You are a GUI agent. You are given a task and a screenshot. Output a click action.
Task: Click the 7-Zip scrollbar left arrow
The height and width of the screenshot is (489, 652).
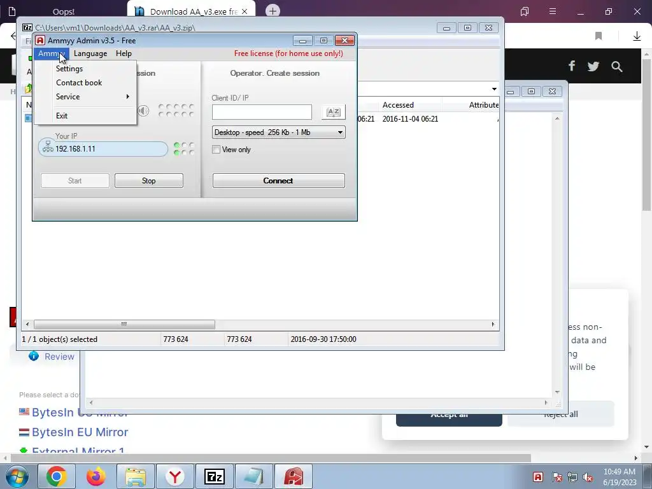(x=27, y=324)
